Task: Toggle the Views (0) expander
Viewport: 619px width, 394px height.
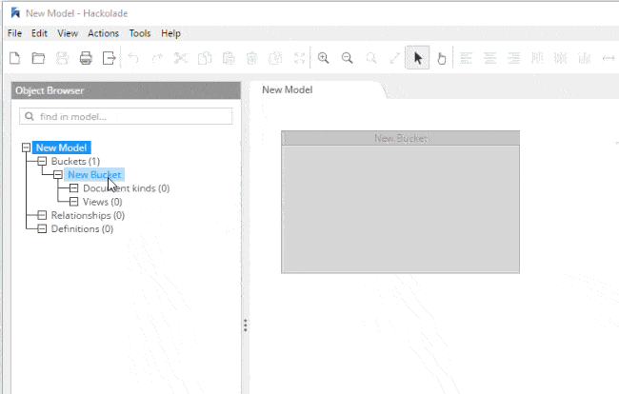Action: [74, 202]
